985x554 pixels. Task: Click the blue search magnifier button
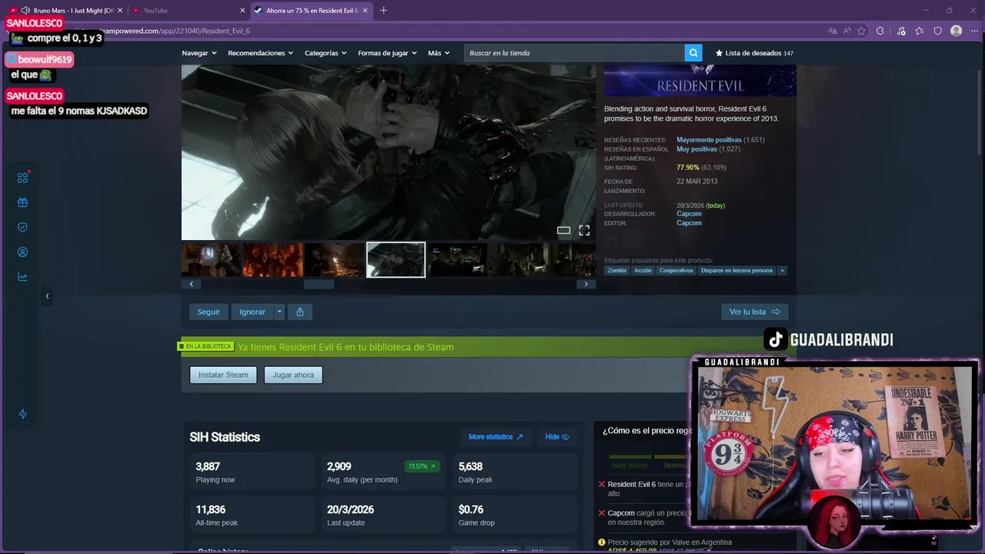693,53
